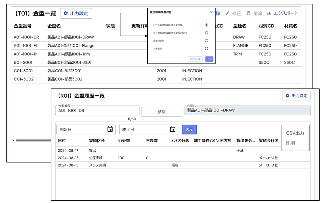Screen dimensions: 325x203
Task: Focus the 金型番号 input field in R01
Action: [97, 110]
